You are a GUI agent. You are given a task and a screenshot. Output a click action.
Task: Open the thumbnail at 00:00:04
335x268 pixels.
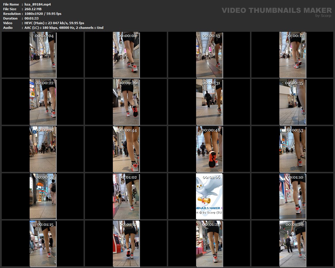[43, 55]
